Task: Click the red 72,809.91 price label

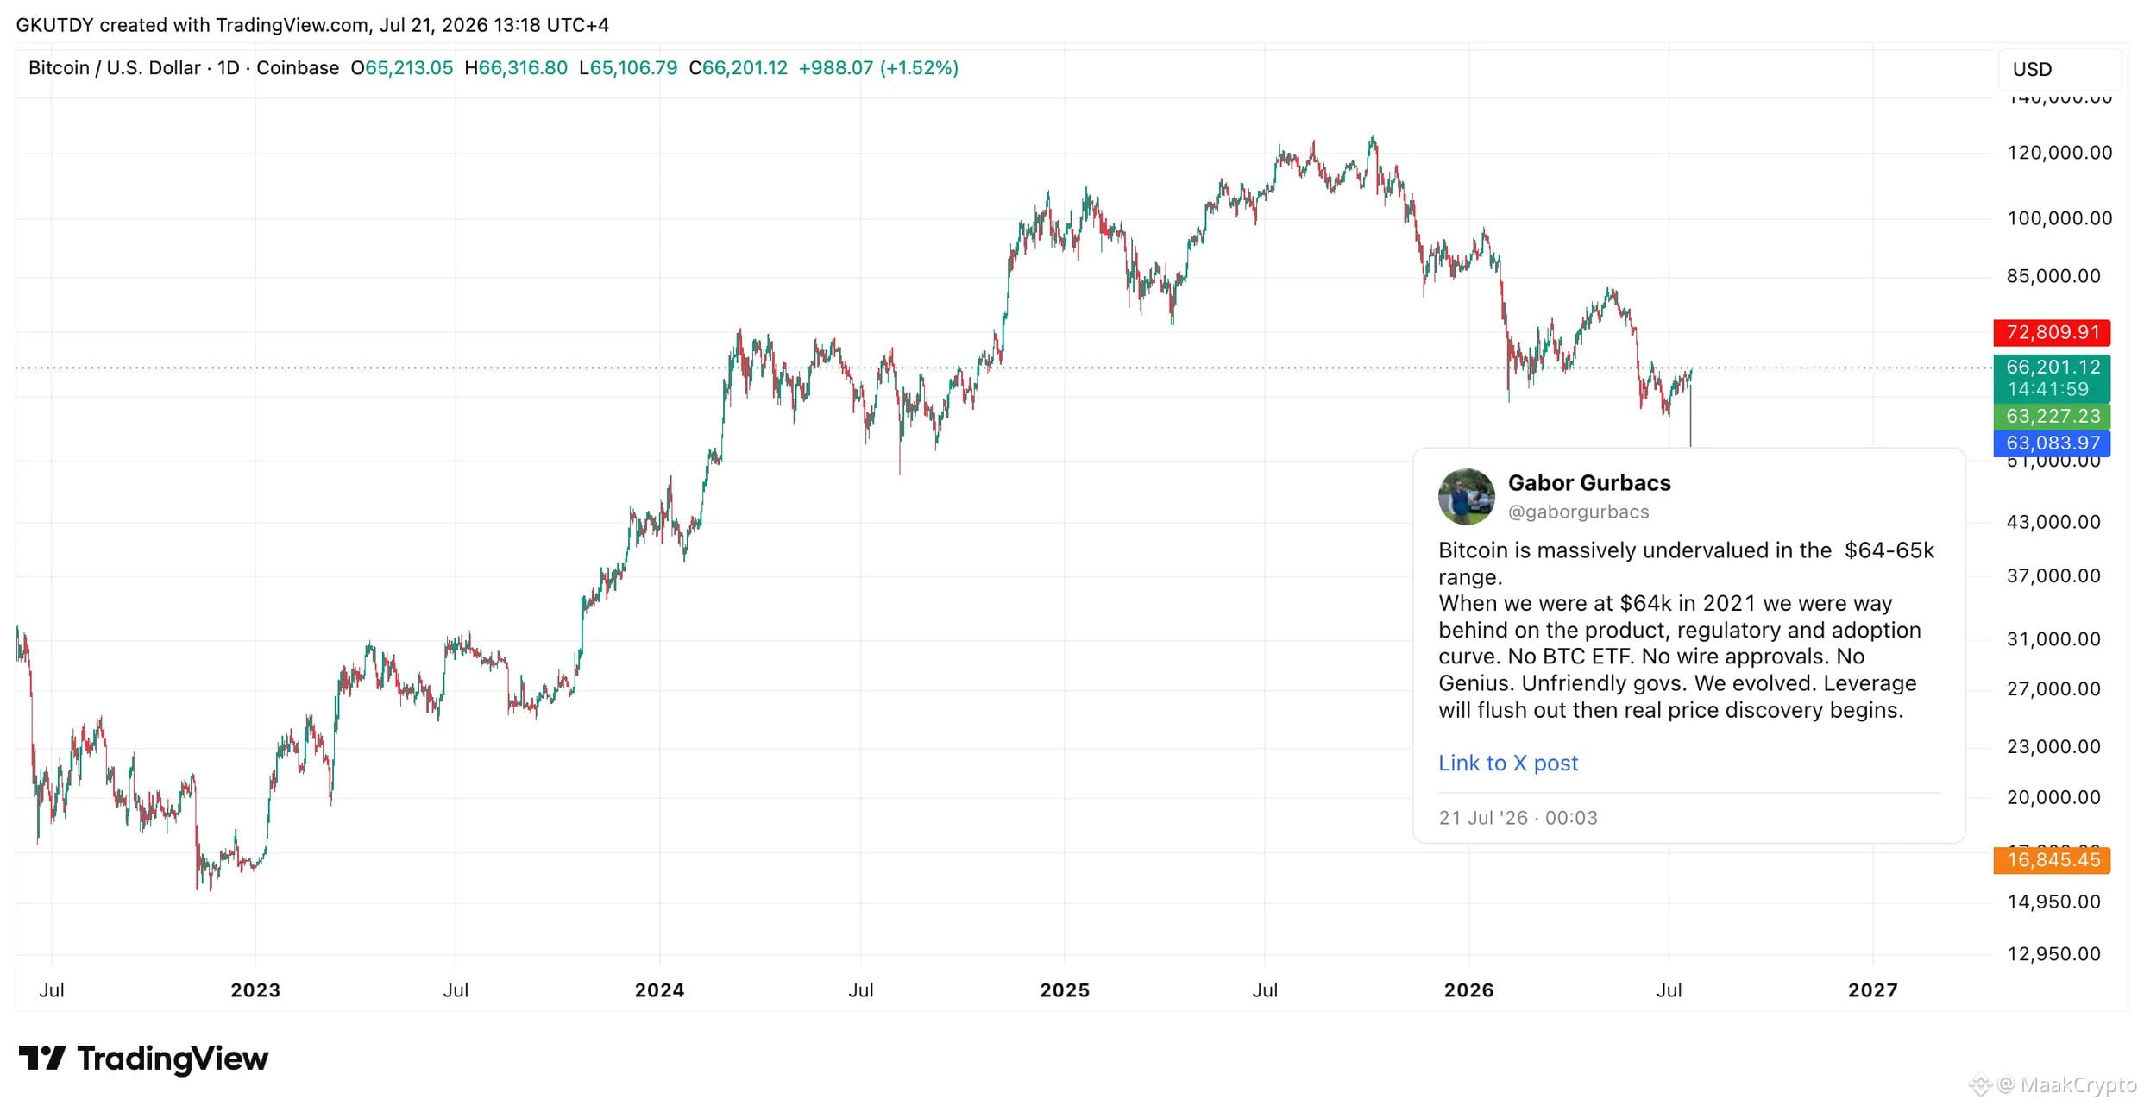Action: pos(2052,332)
